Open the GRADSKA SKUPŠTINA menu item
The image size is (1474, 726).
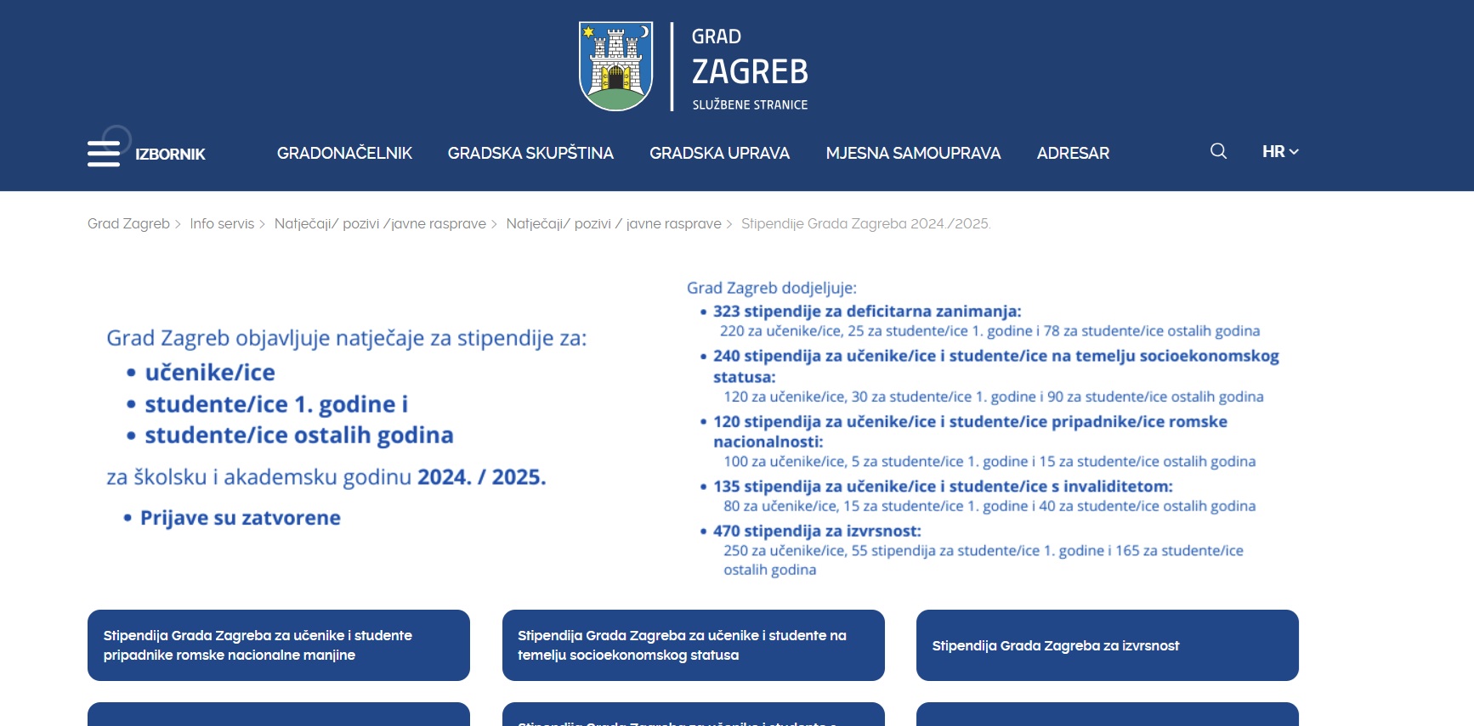(x=530, y=154)
